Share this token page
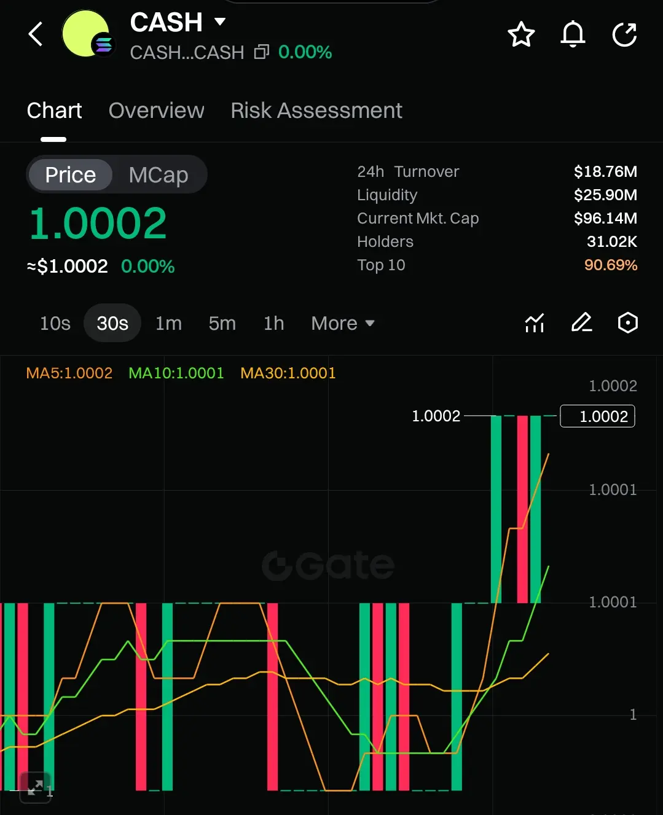 (624, 34)
